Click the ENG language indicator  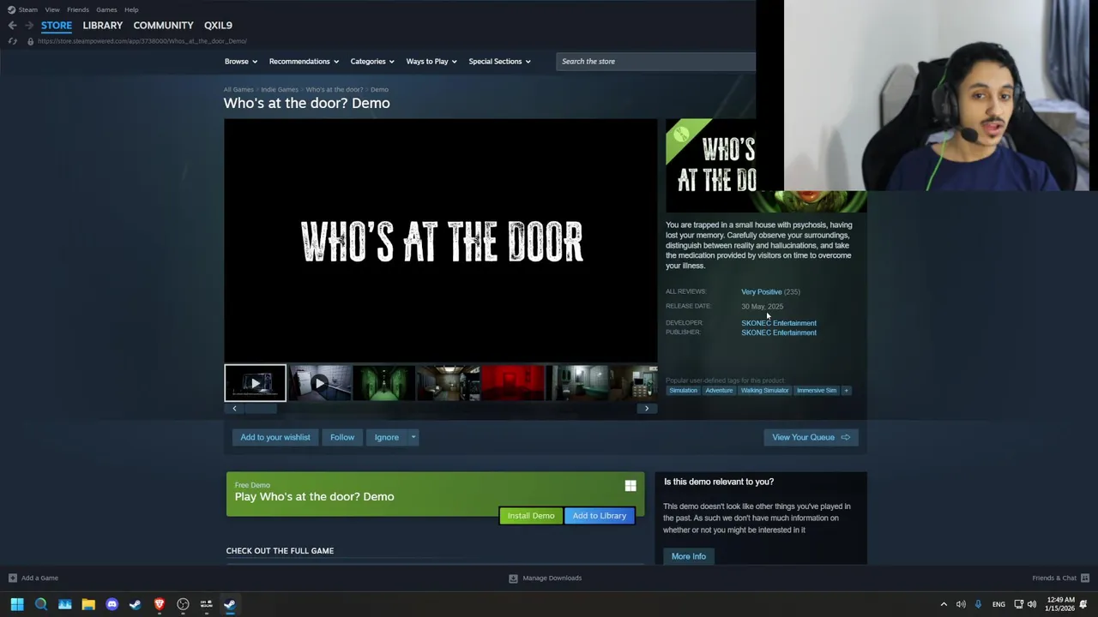tap(998, 604)
